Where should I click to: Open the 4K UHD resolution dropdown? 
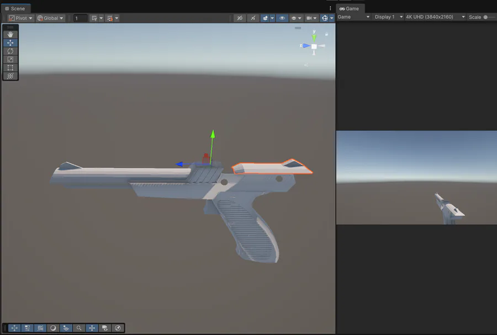pos(436,17)
